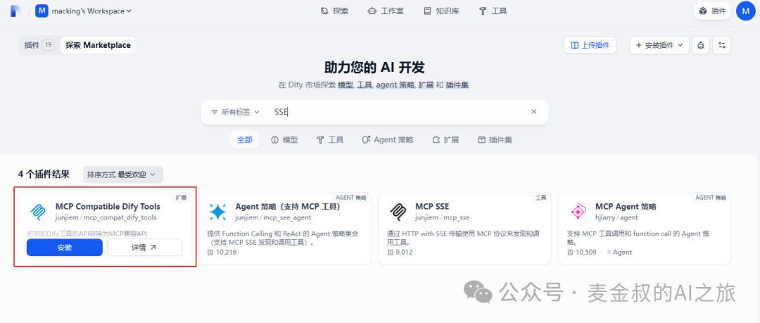
Task: Go to the 工具 navigation tab
Action: 493,11
